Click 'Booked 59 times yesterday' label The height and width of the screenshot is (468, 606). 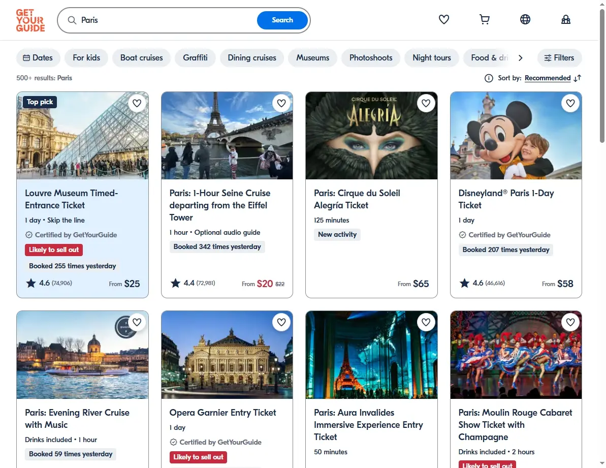tap(71, 454)
